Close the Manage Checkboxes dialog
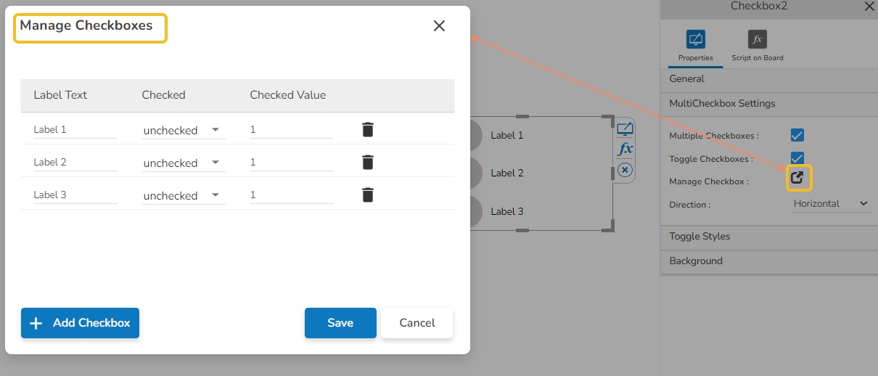This screenshot has height=376, width=878. (x=439, y=26)
